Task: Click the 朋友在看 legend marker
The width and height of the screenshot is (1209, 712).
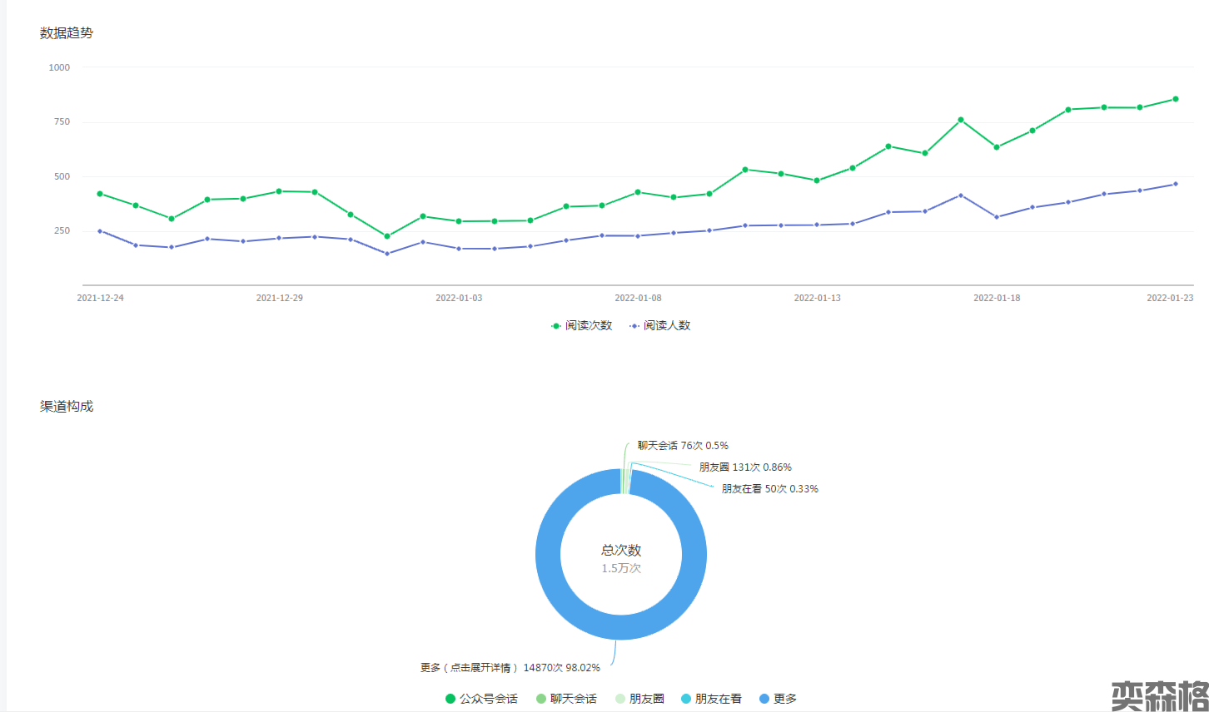Action: pos(686,699)
